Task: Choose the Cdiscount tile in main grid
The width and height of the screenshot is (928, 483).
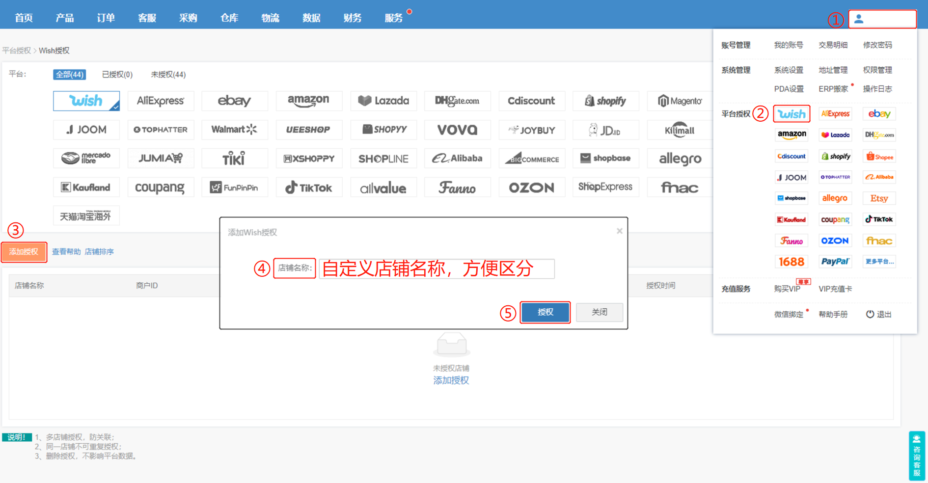Action: 532,101
